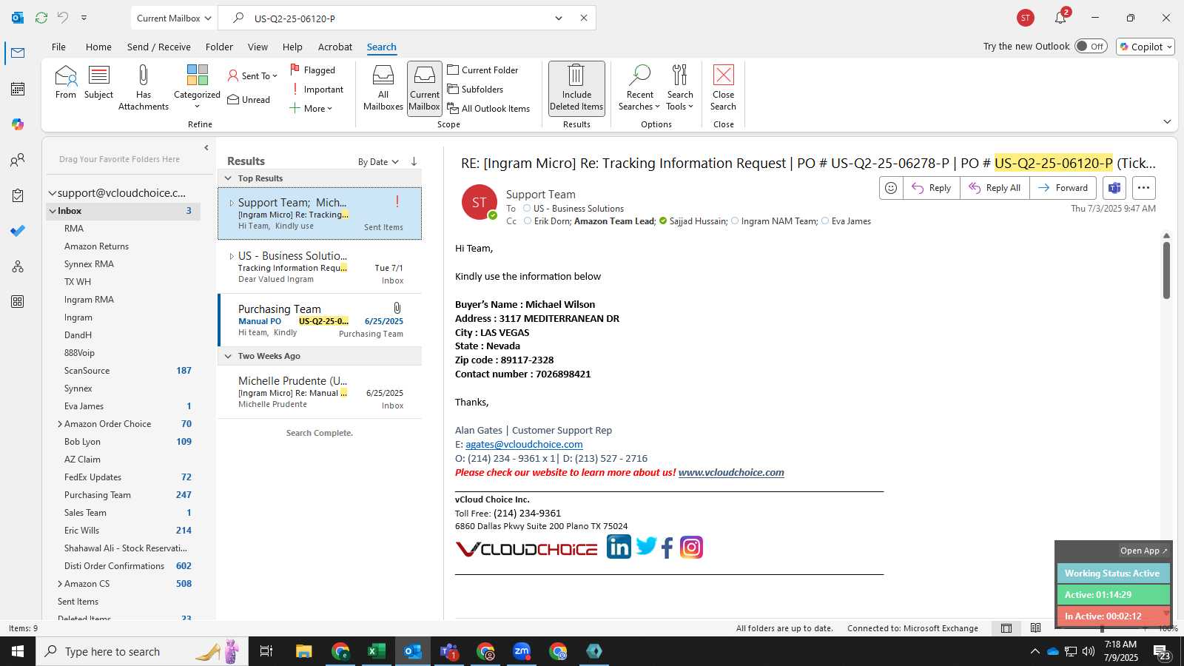Open the Calendar view in left rail
Image resolution: width=1184 pixels, height=666 pixels.
18,89
